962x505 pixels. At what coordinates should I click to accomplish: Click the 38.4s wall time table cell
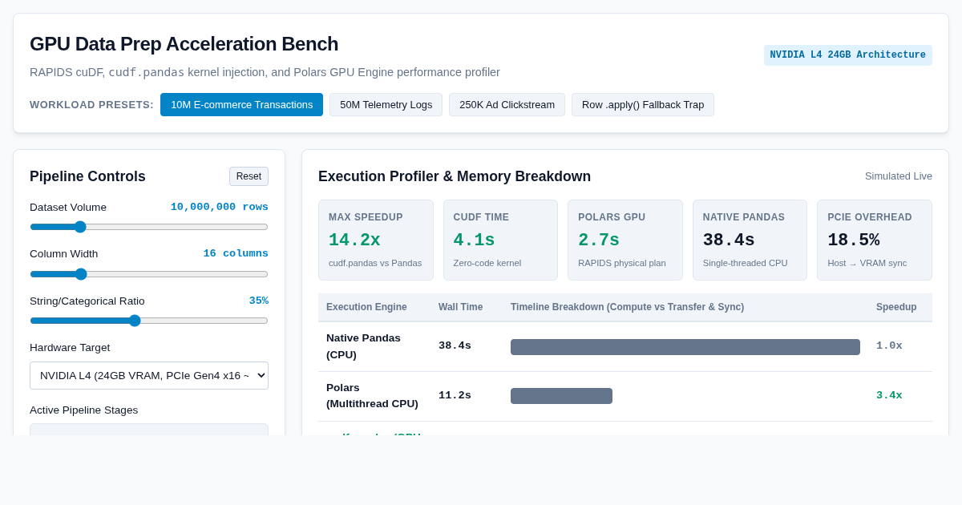point(455,346)
